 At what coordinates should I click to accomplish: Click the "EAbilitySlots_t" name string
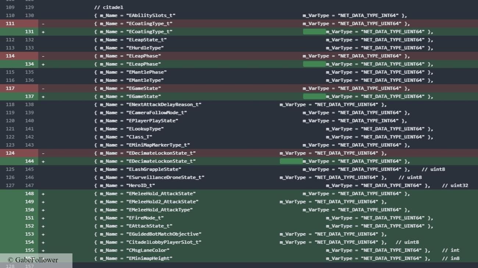click(151, 15)
